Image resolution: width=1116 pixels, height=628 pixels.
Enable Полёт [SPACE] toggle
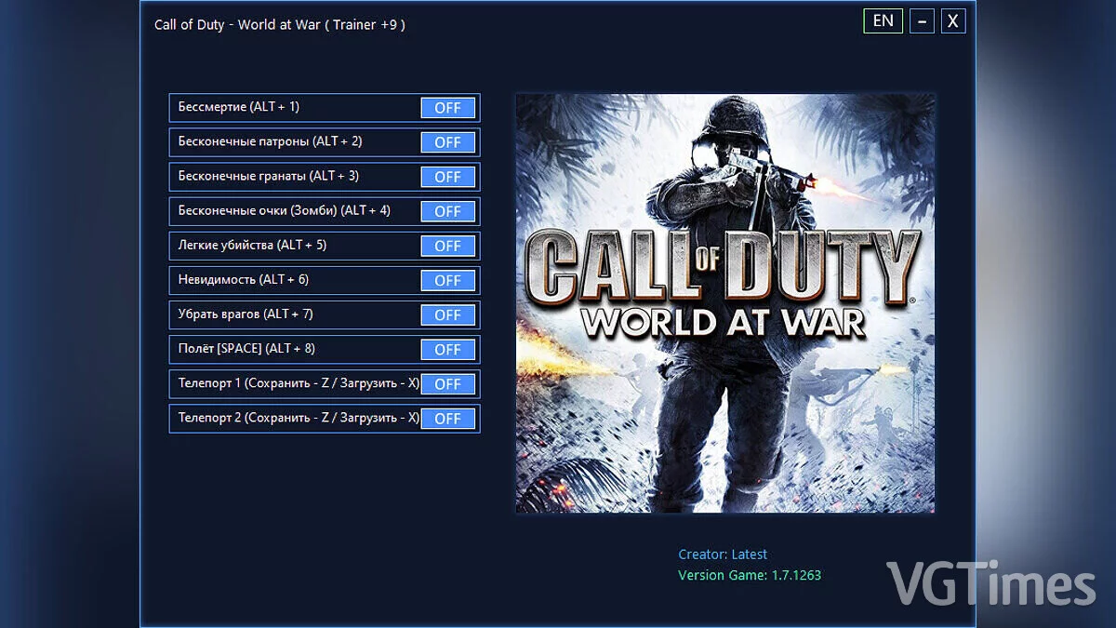point(447,349)
